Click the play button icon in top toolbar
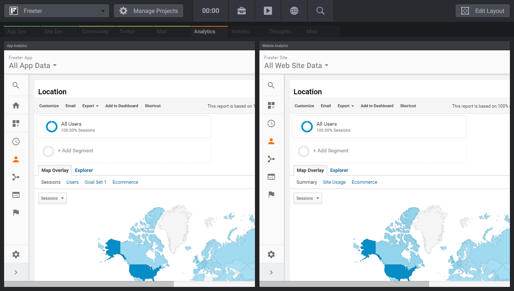 click(x=268, y=11)
